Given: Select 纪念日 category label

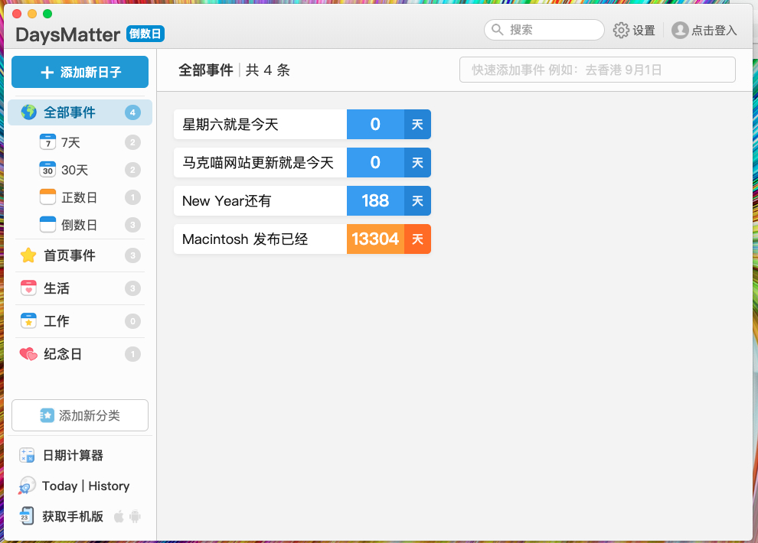Looking at the screenshot, I should point(63,354).
